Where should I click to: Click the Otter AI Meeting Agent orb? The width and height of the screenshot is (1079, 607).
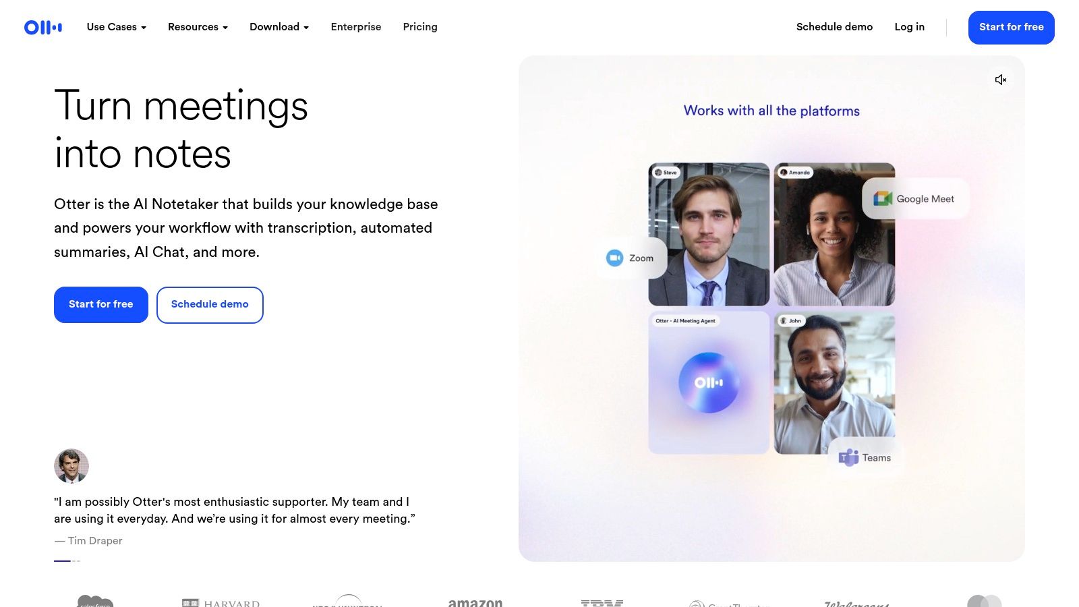coord(709,383)
